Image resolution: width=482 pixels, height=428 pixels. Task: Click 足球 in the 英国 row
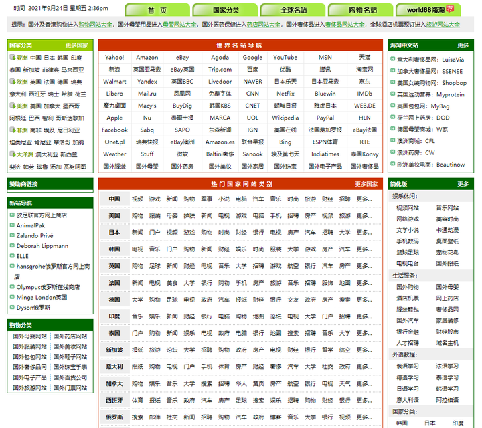click(155, 266)
